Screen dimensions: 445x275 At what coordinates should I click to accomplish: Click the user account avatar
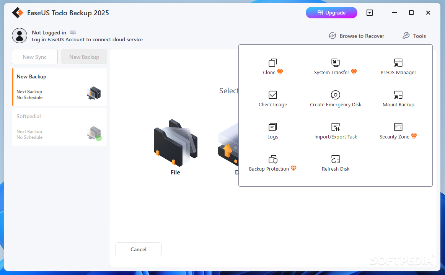[x=20, y=36]
